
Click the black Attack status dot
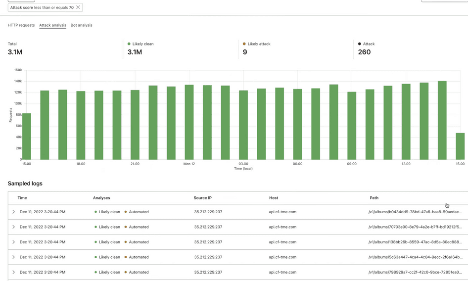(x=360, y=44)
